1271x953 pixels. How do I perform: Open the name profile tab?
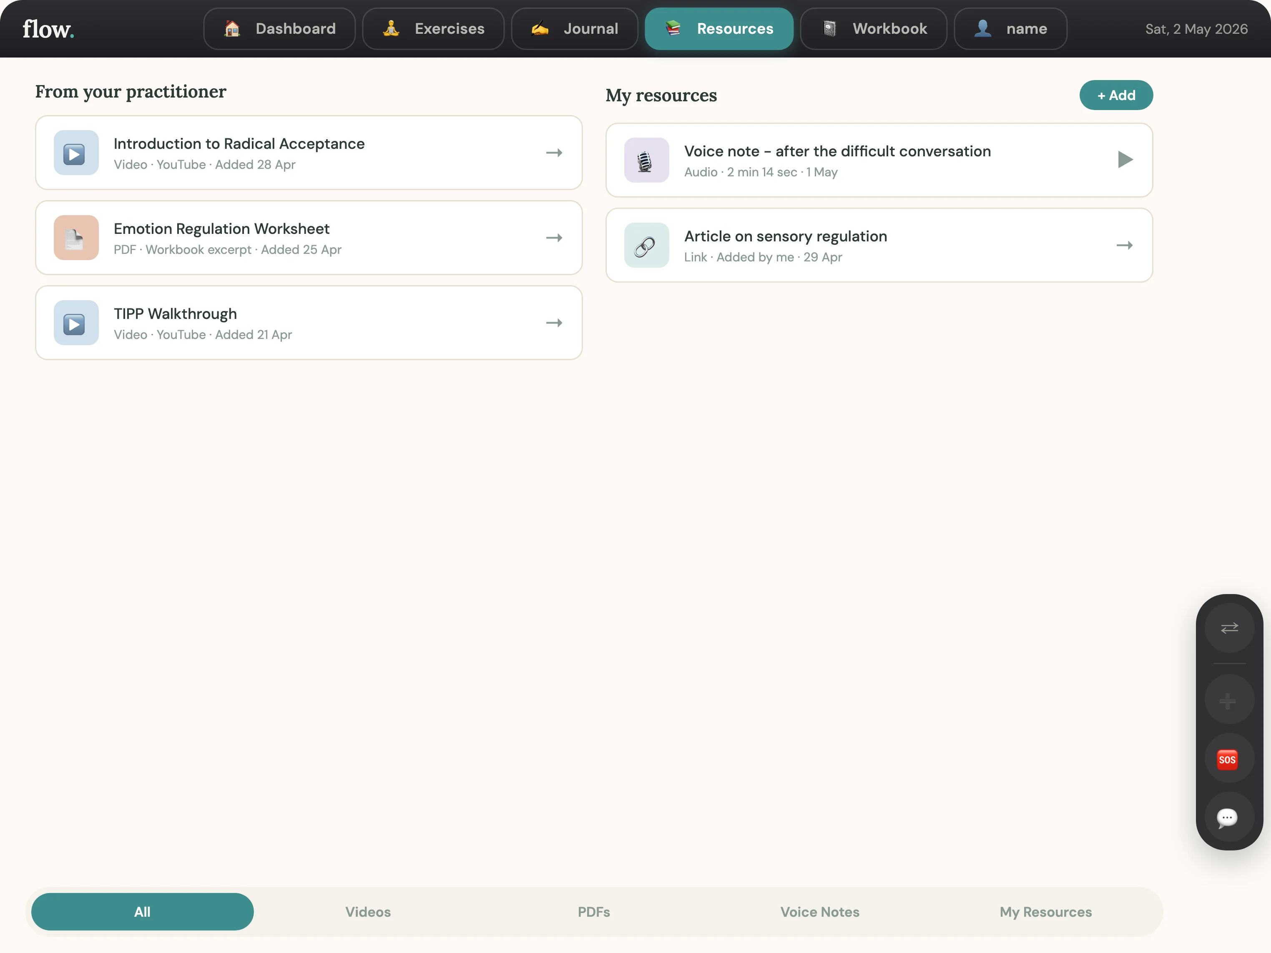[x=1011, y=29]
